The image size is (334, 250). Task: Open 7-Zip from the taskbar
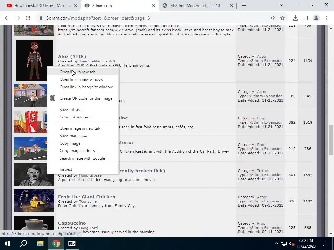[72, 243]
